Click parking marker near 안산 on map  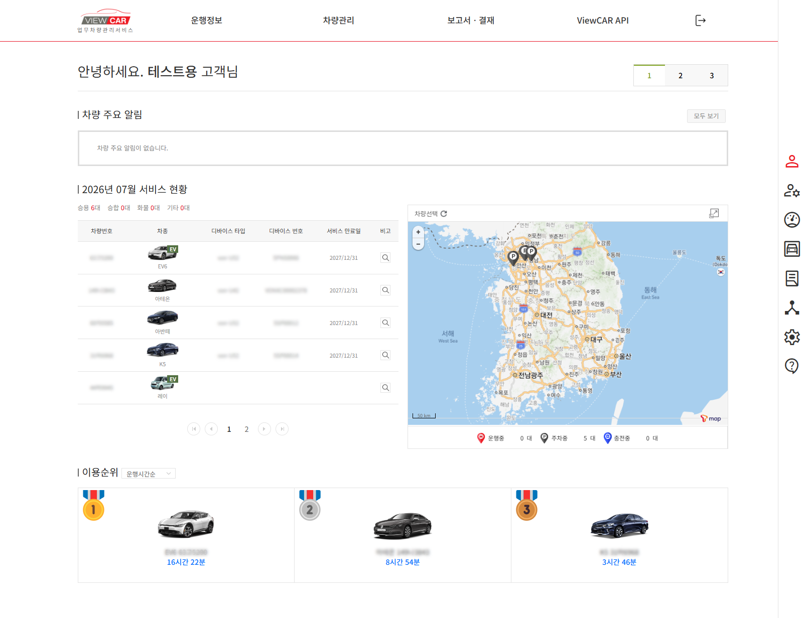tap(513, 258)
